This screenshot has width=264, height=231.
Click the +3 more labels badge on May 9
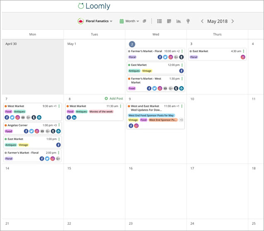(181, 120)
